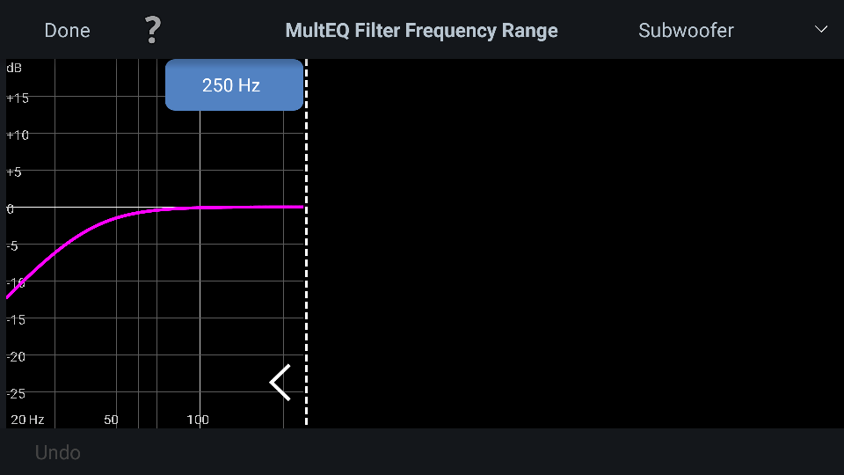Click the +10 dB axis label

pos(18,135)
